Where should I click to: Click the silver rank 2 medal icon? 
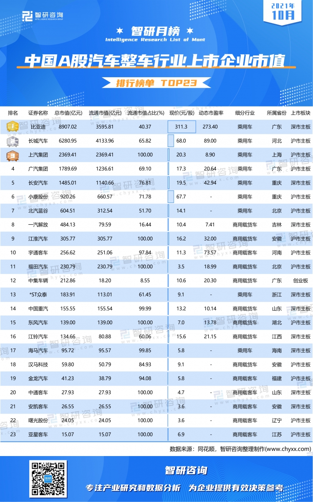point(13,141)
